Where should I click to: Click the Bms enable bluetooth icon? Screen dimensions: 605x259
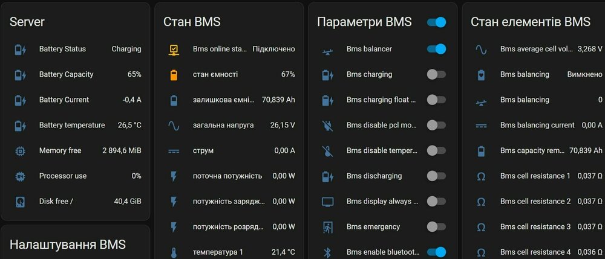(x=327, y=252)
